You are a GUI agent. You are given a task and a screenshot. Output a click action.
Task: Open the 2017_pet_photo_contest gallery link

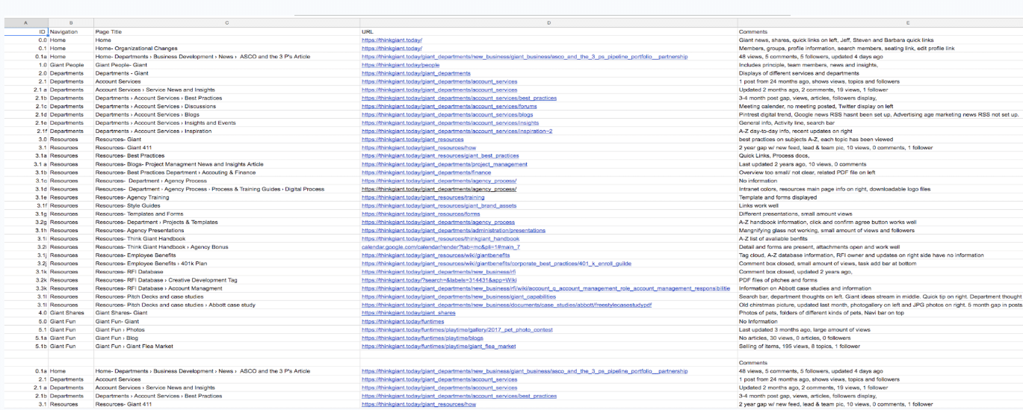coord(457,329)
